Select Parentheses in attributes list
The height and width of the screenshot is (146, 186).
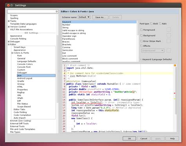coord(99,39)
